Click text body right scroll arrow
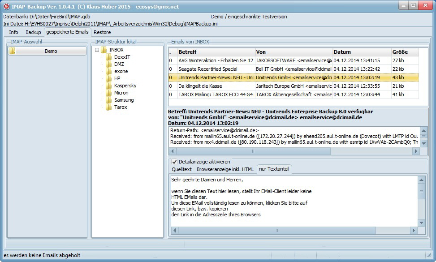Image resolution: width=436 pixels, height=262 pixels. (414, 230)
